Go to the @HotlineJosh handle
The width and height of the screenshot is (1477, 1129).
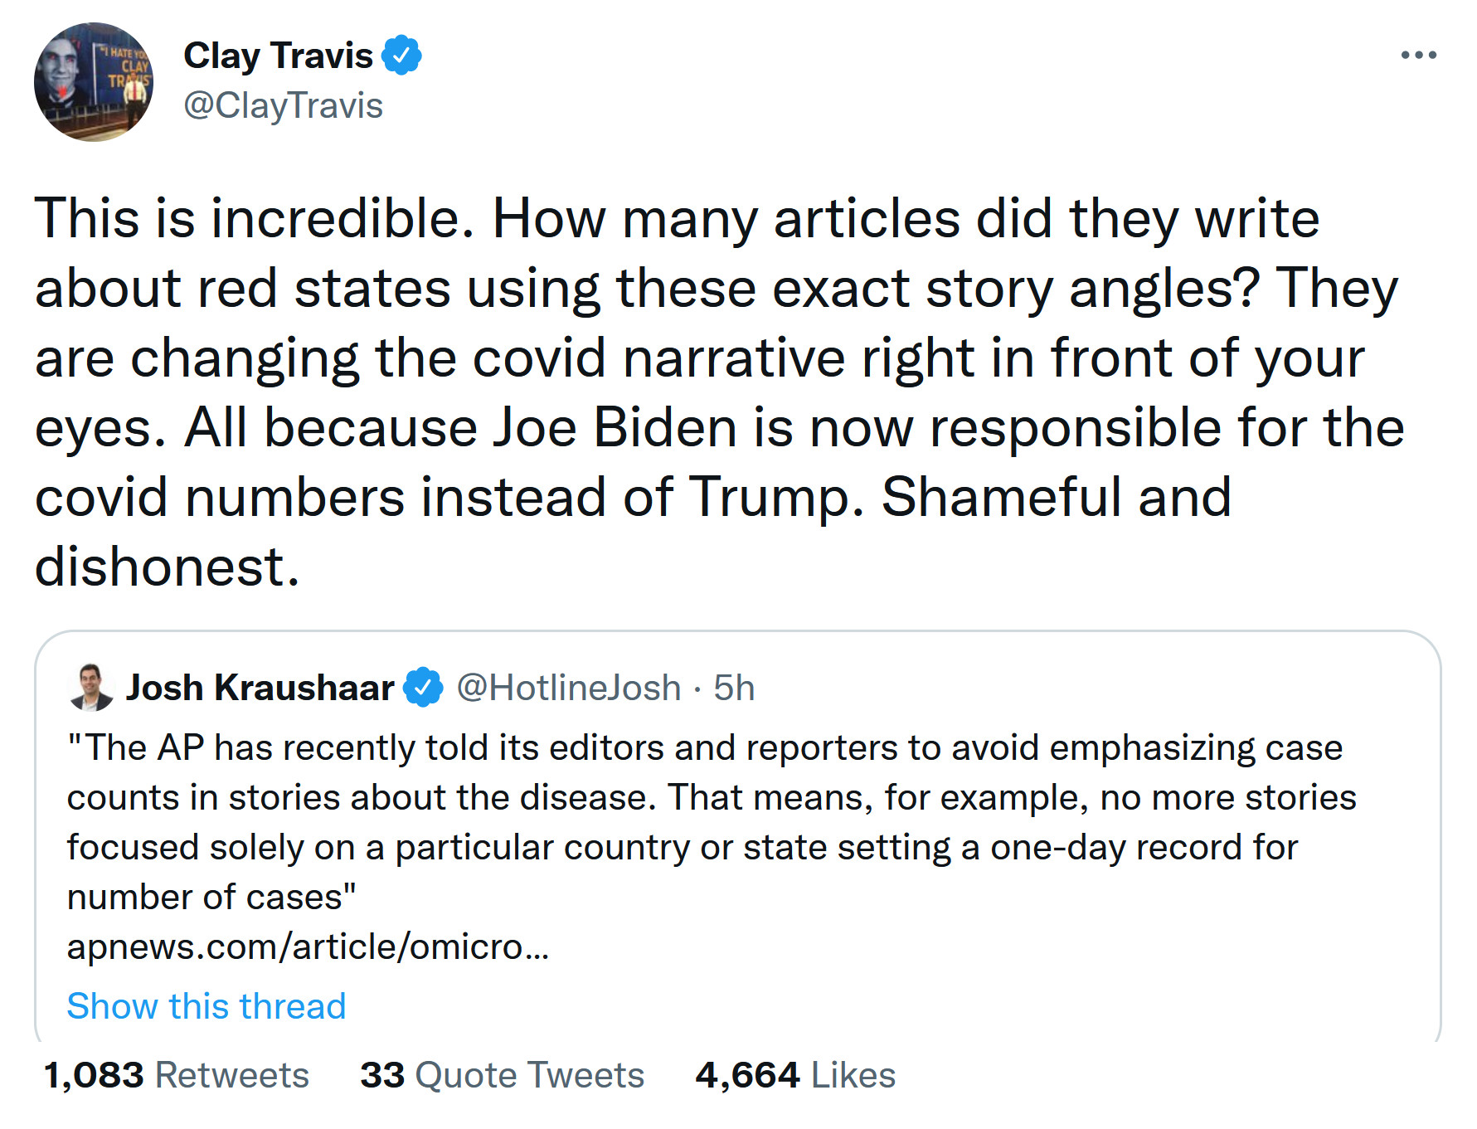click(x=568, y=688)
